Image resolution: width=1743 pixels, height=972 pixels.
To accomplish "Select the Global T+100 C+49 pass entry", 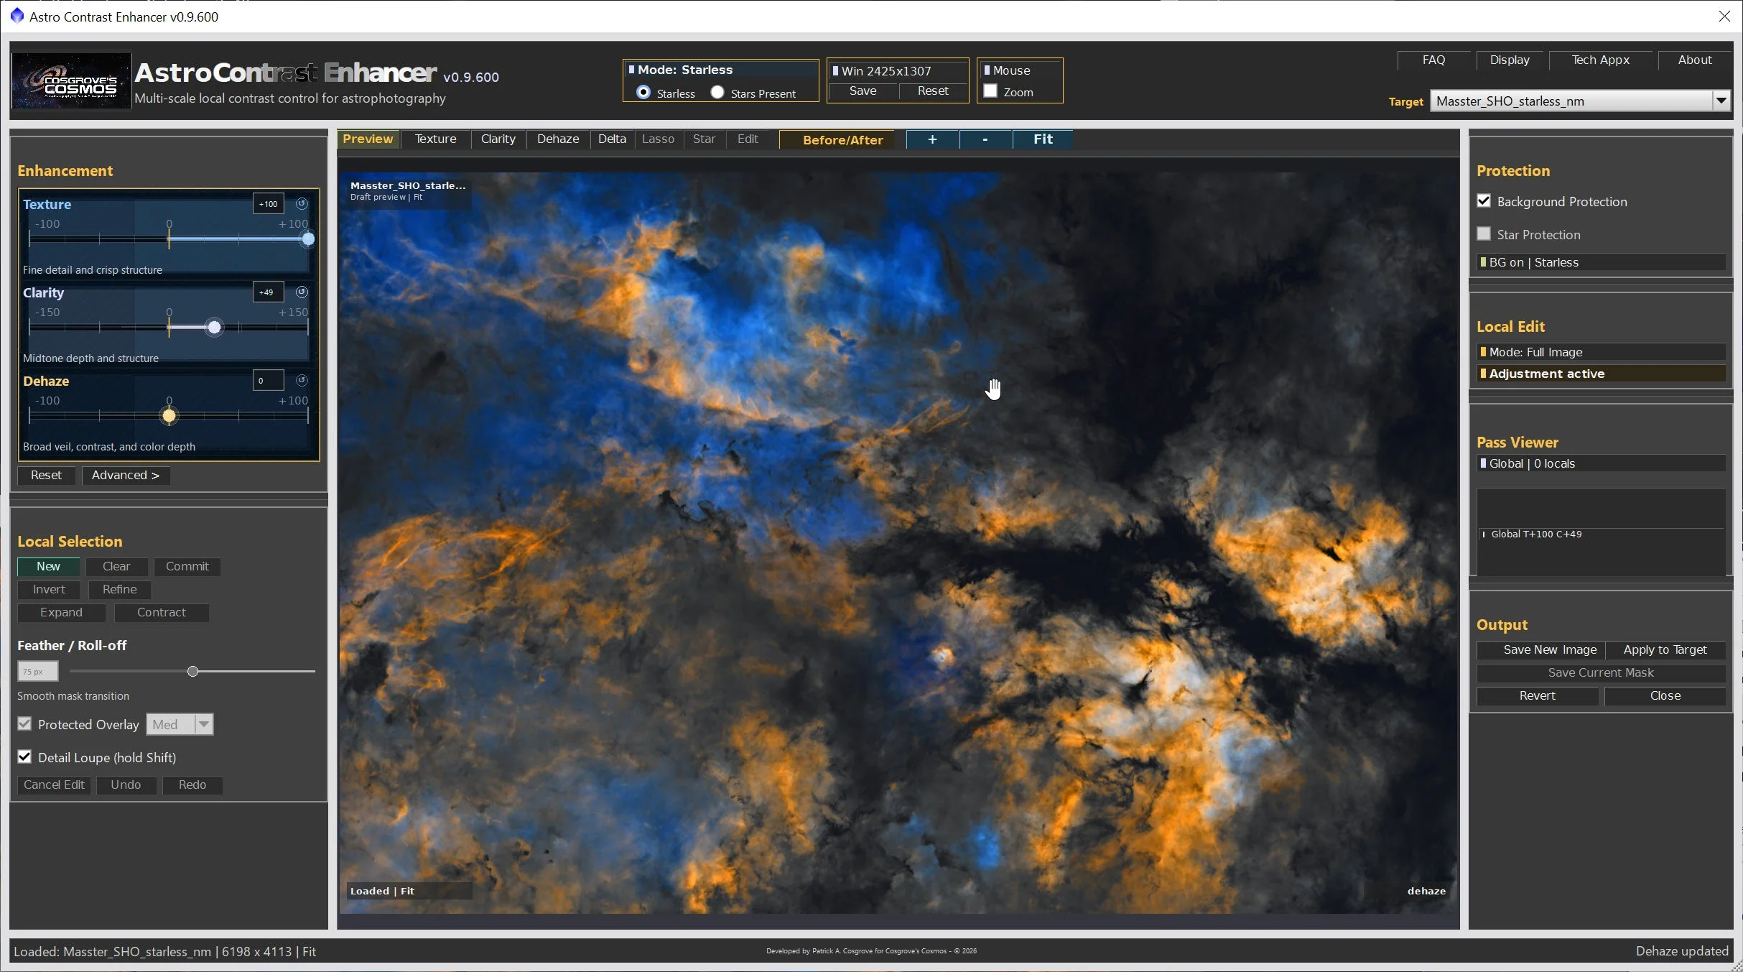I will 1601,534.
